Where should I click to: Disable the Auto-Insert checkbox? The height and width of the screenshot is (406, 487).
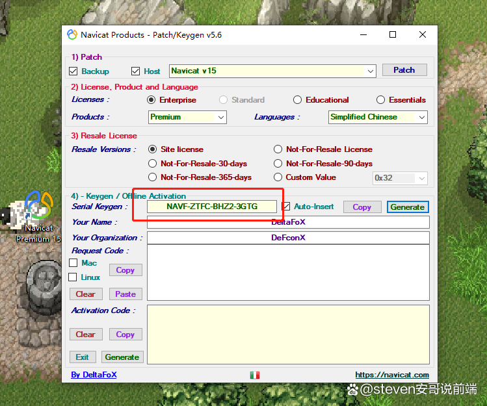(286, 207)
